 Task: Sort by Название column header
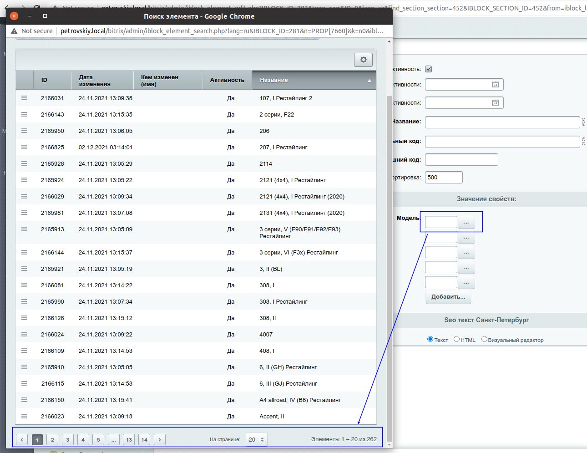click(314, 80)
